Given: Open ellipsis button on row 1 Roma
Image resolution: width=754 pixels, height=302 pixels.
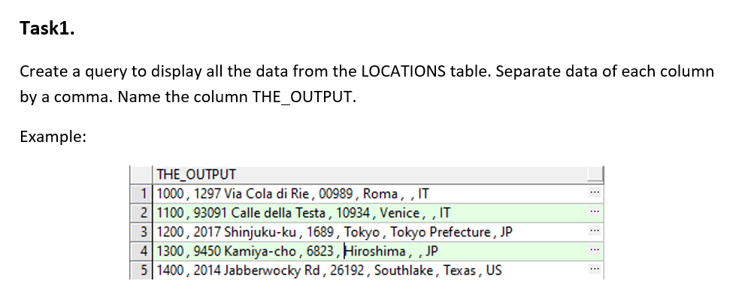Looking at the screenshot, I should pos(595,193).
